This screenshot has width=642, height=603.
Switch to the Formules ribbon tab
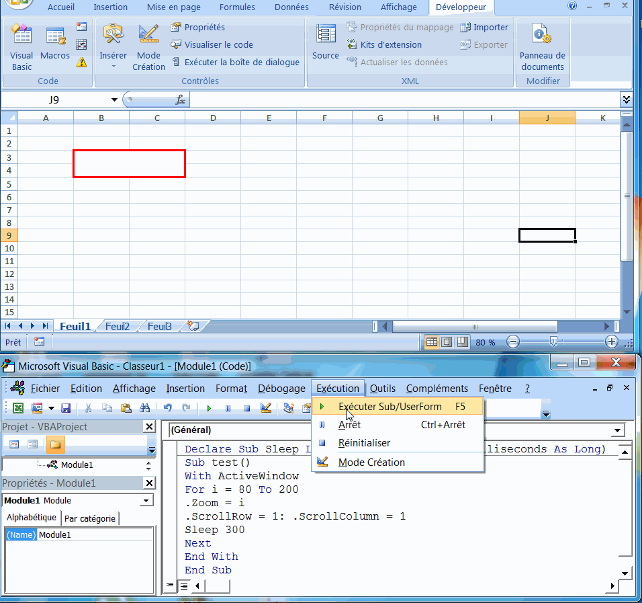237,7
